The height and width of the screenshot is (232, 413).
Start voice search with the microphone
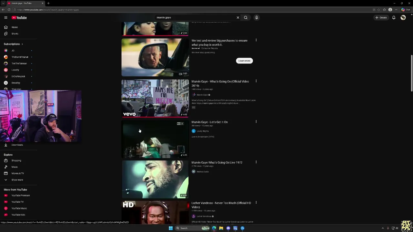click(257, 17)
